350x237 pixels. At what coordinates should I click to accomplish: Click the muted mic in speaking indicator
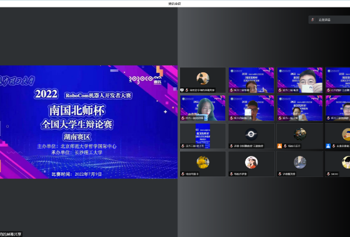(312, 20)
